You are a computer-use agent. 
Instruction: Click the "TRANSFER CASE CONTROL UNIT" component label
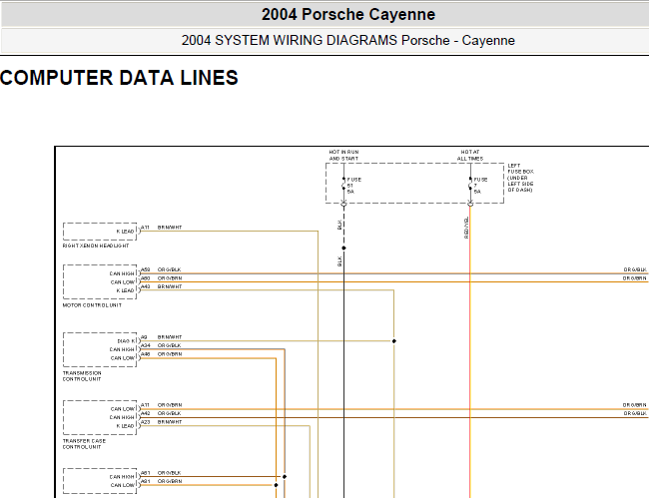point(84,444)
